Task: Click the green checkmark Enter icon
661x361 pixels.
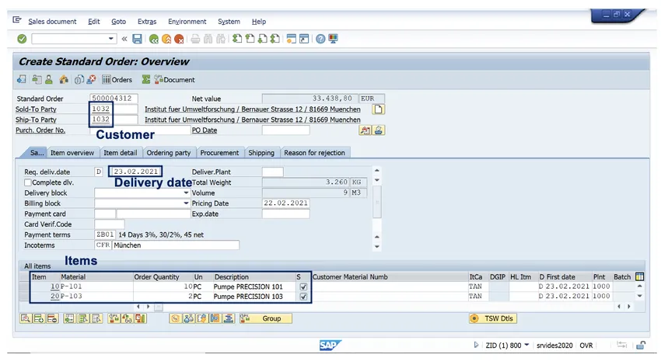Action: [22, 39]
